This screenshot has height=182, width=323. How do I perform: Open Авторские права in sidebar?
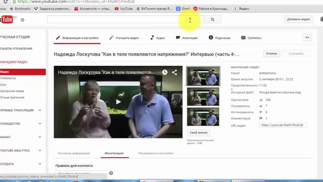12,91
